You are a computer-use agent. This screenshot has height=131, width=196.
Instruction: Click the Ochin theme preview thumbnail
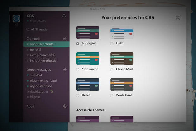click(88, 84)
